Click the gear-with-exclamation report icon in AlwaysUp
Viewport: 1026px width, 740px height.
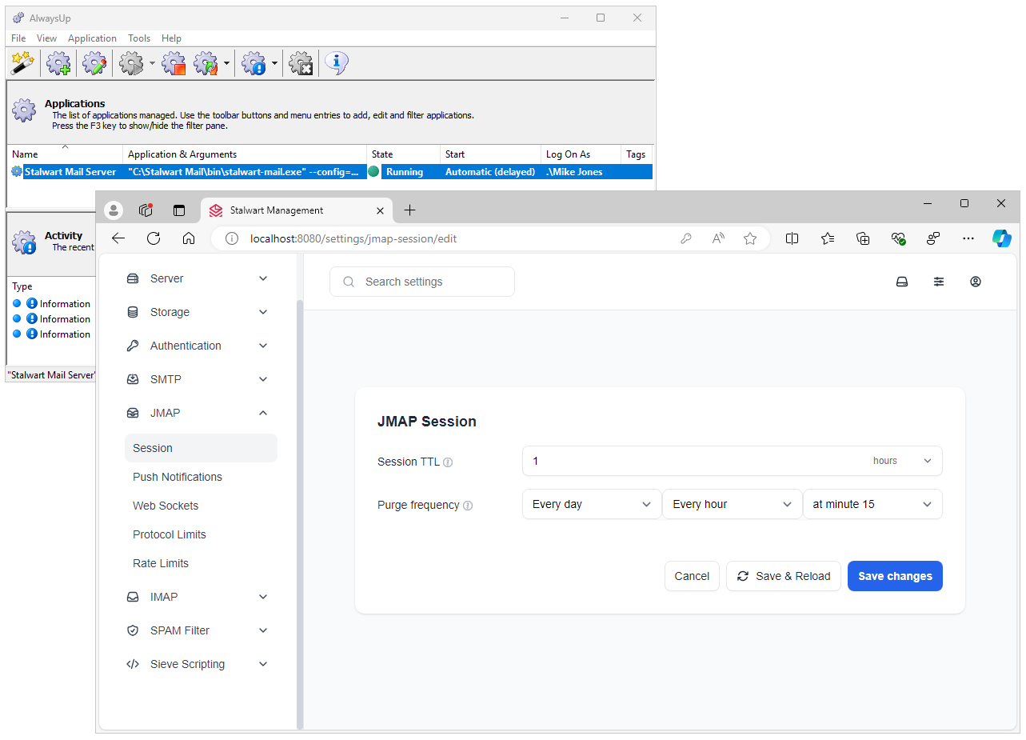254,62
